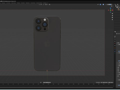Play the animation forward
Image resolution: width=120 pixels, height=90 pixels.
click(47, 82)
